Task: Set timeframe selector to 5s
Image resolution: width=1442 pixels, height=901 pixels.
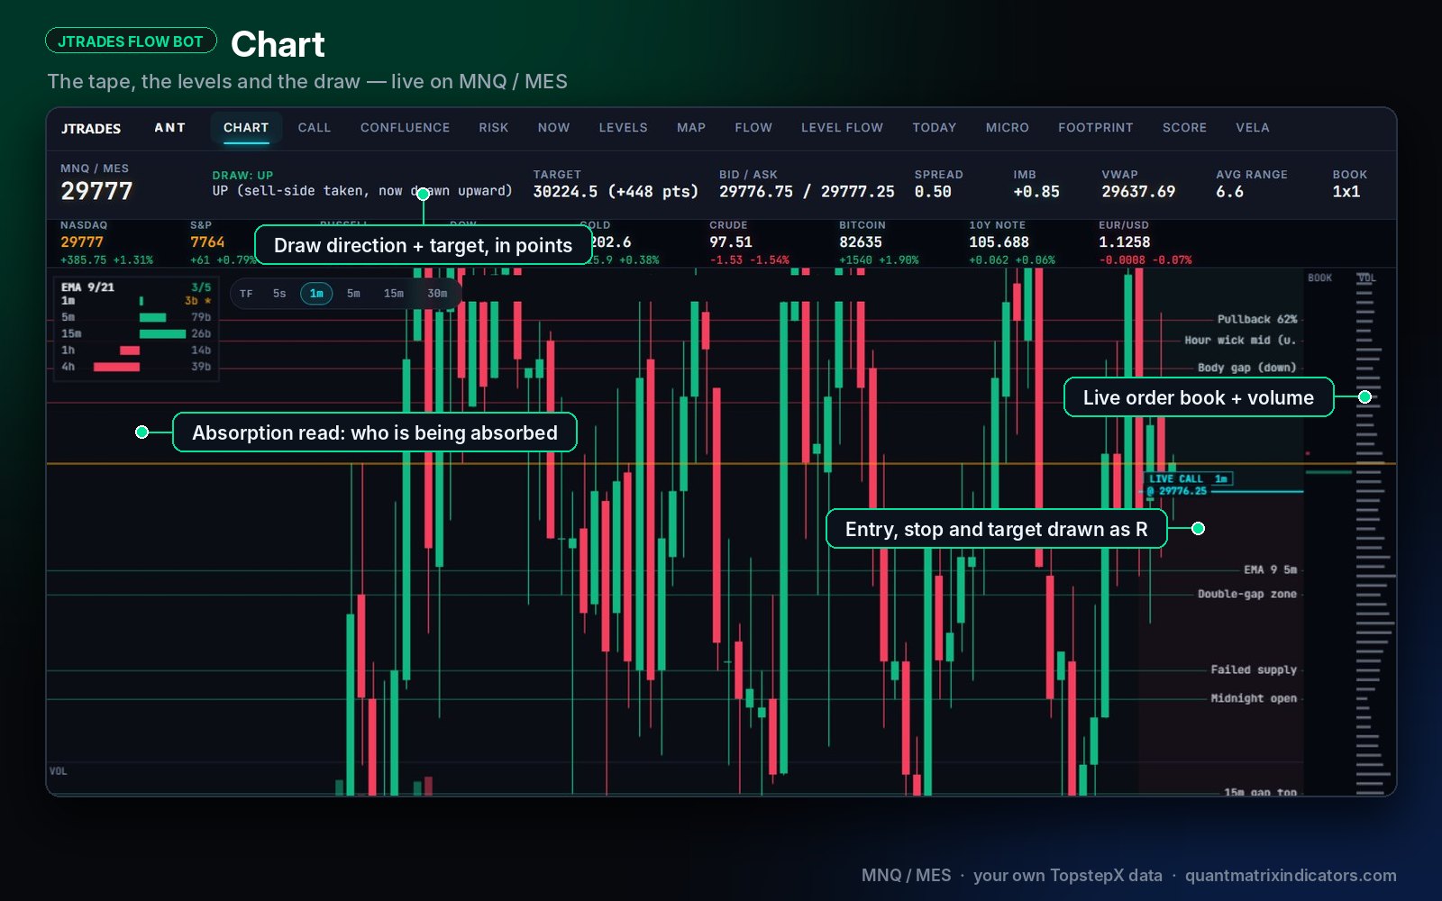Action: 279,294
